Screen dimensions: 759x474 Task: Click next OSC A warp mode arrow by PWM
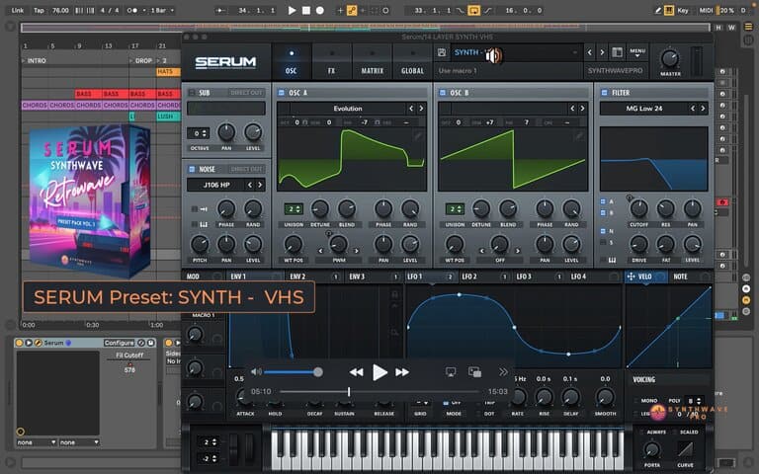pos(357,251)
